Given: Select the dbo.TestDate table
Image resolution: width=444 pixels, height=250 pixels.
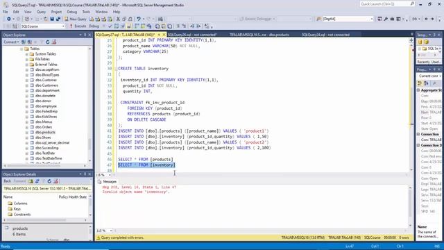Looking at the screenshot, I should pyautogui.click(x=45, y=153).
